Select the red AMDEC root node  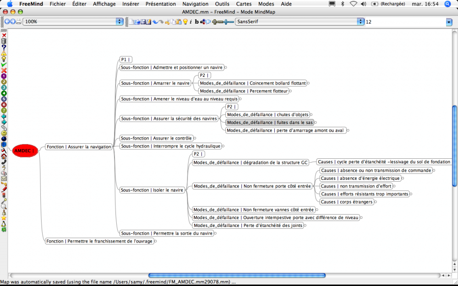(x=25, y=151)
